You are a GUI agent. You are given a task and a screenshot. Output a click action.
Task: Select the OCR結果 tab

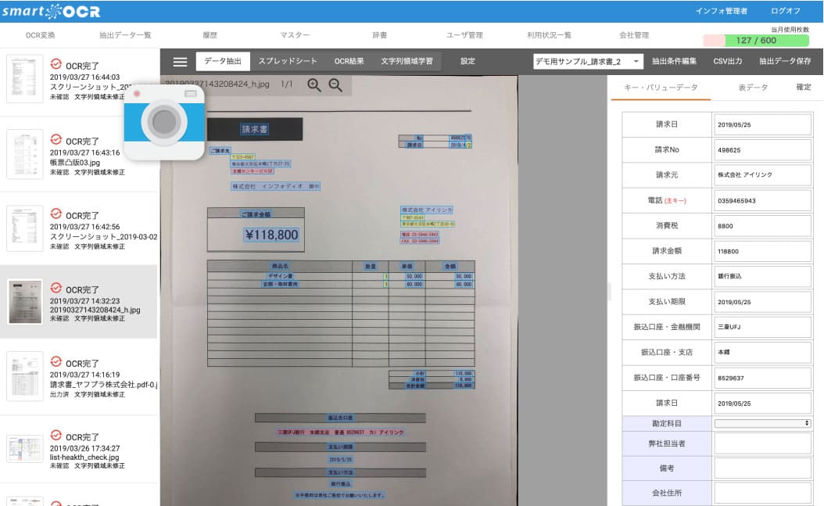349,62
